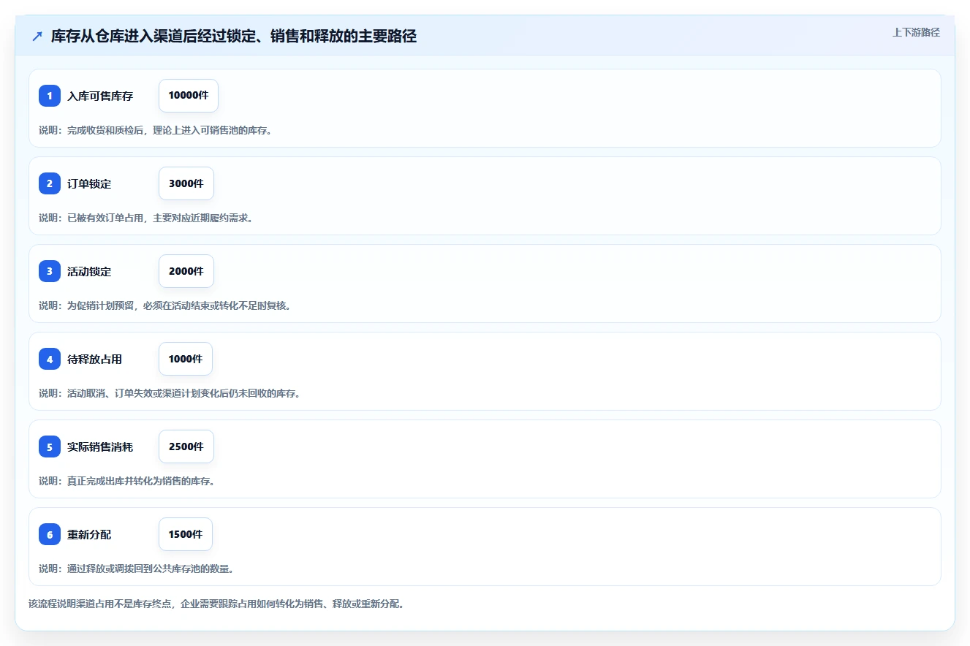Click the note about 已被有效订单占用

tap(145, 218)
